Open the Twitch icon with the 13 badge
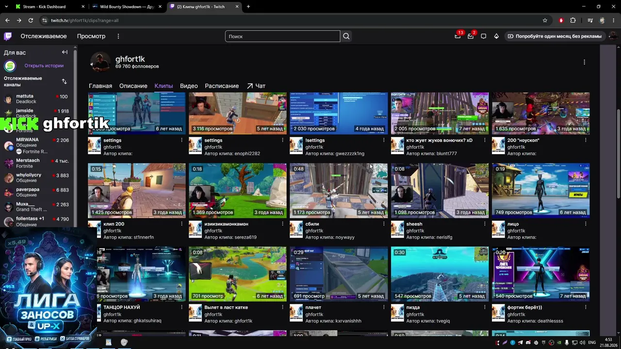621x349 pixels. coord(458,36)
